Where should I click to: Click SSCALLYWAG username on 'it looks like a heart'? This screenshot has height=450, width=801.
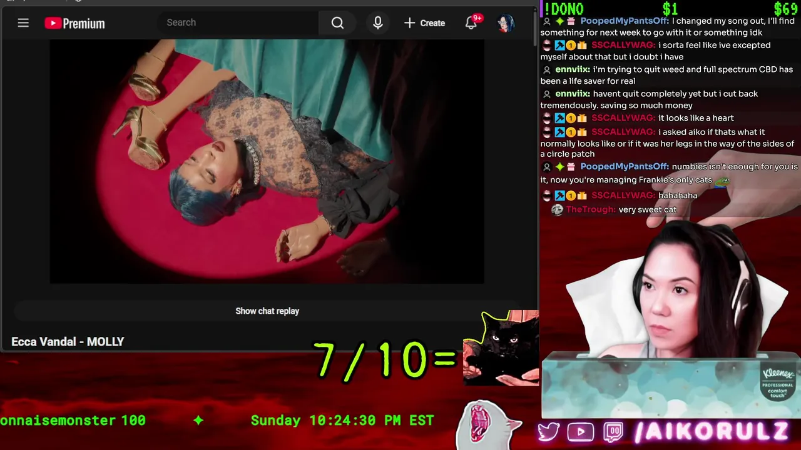point(623,117)
